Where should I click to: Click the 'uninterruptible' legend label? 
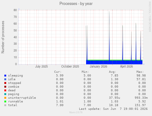click(x=22, y=98)
